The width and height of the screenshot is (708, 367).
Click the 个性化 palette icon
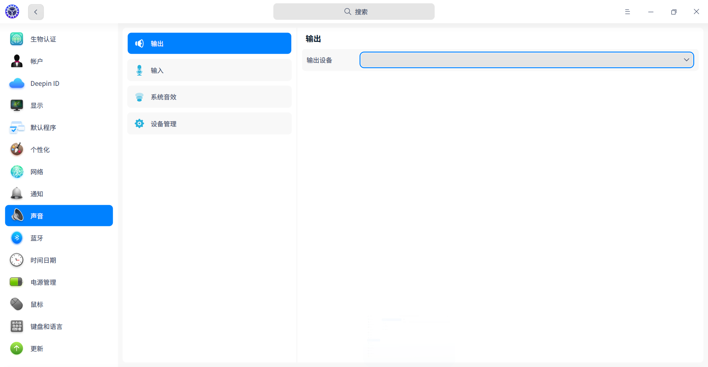click(x=17, y=149)
